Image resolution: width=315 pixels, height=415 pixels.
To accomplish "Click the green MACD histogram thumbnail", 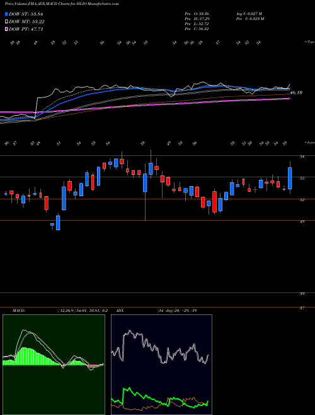I will point(54,365).
